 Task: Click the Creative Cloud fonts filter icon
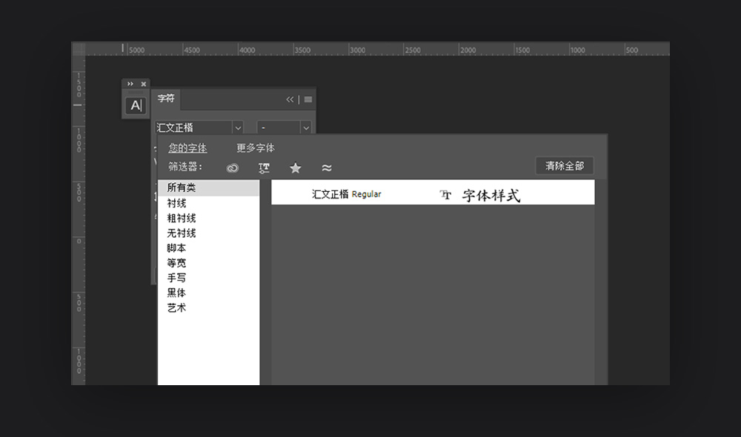point(232,167)
